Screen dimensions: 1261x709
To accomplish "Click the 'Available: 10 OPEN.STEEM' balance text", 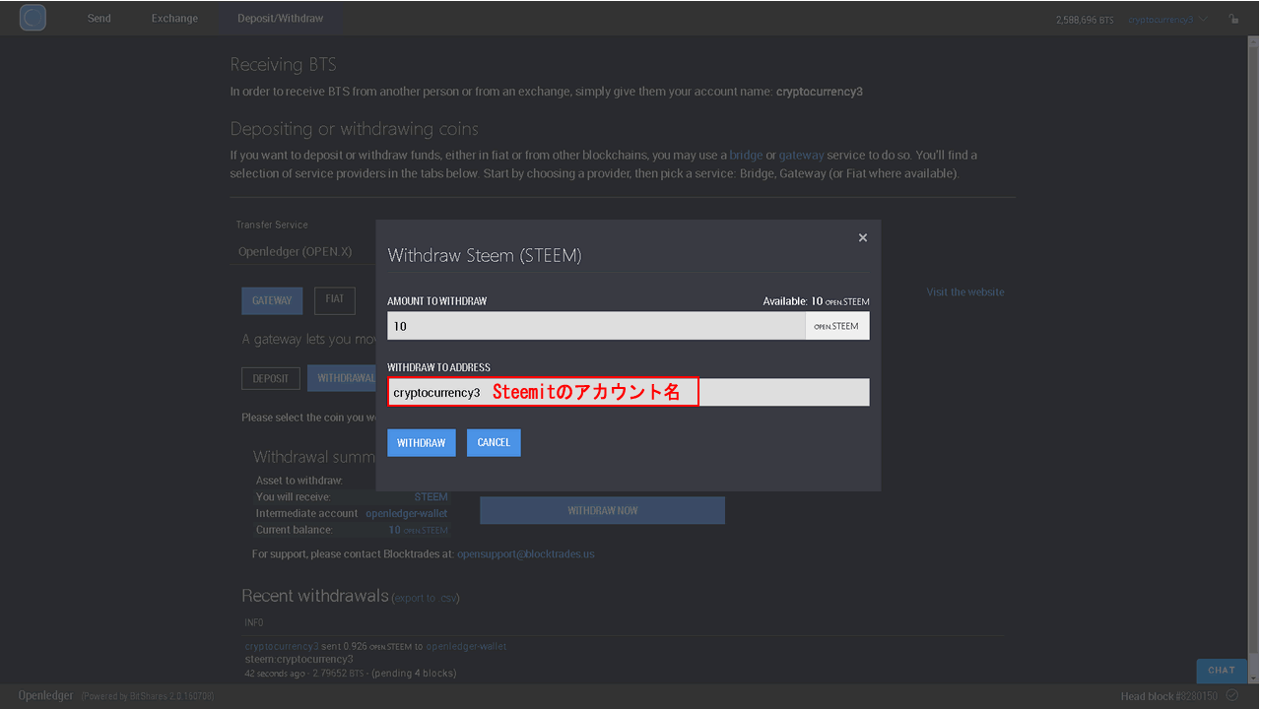I will tap(816, 301).
